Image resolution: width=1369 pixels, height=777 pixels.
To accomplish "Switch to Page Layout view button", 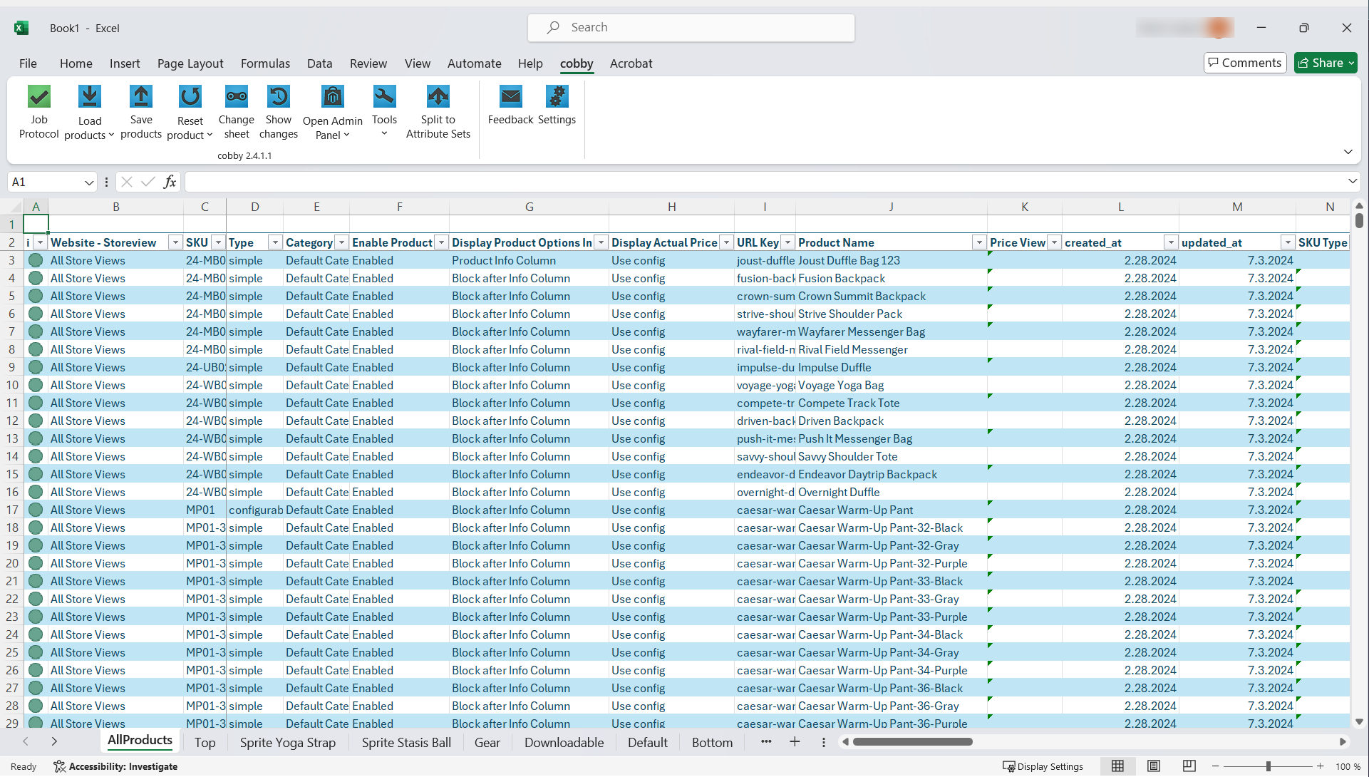I will tap(1154, 766).
